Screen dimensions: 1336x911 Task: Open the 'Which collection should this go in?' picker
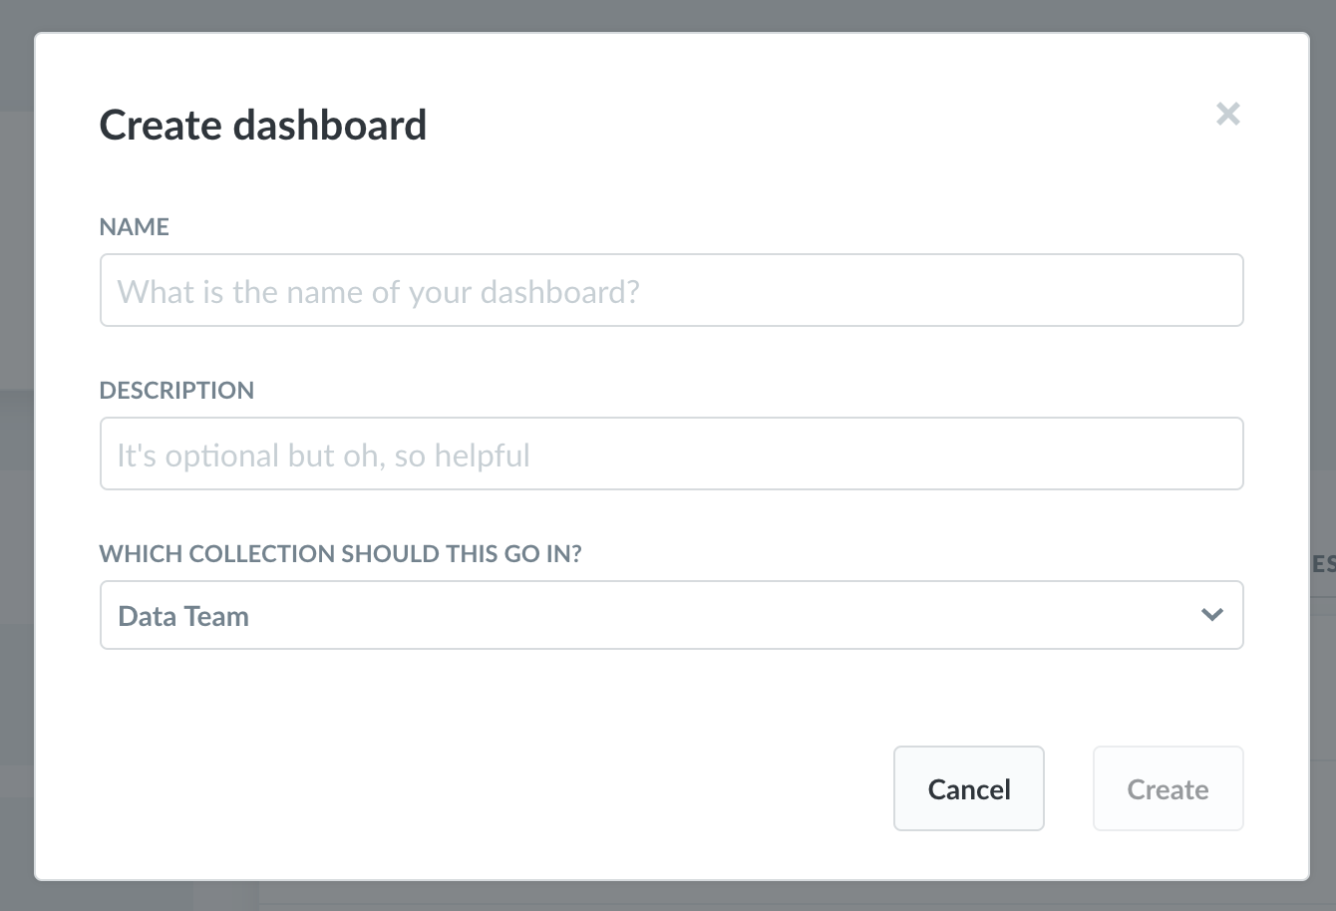click(x=671, y=615)
